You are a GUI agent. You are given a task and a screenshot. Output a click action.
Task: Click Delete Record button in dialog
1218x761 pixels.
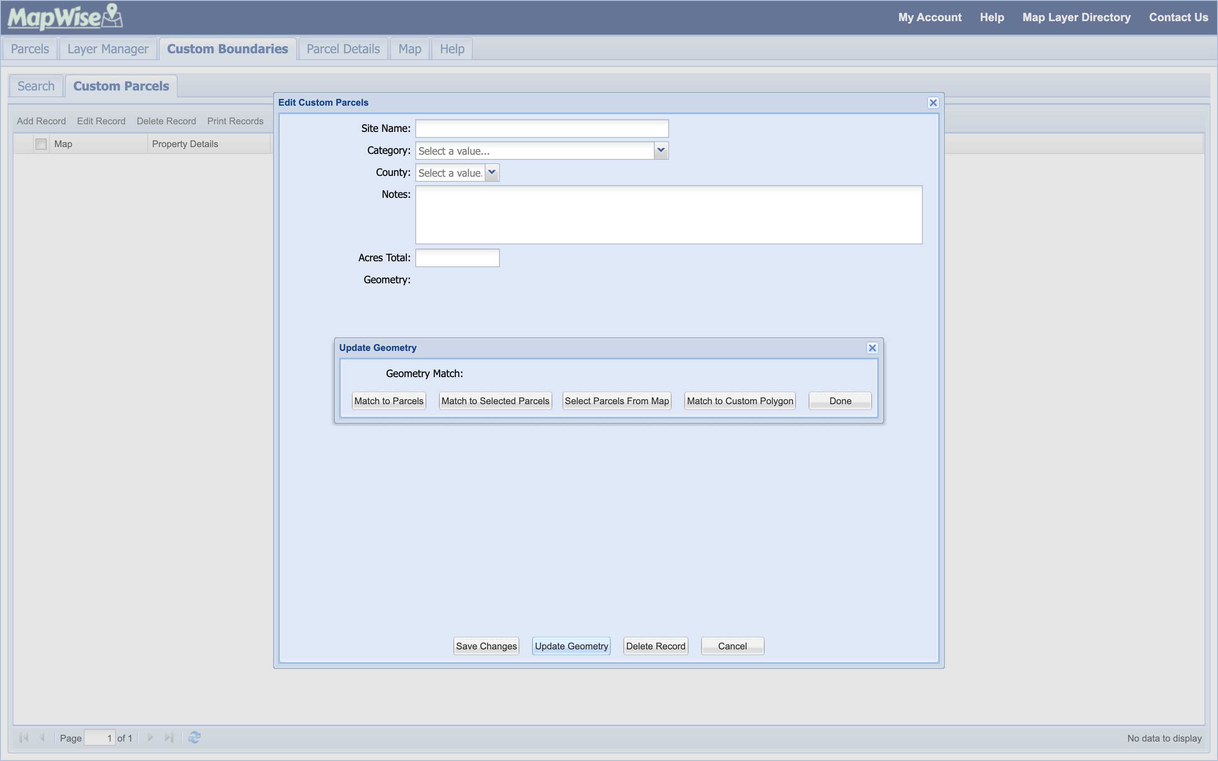point(655,646)
